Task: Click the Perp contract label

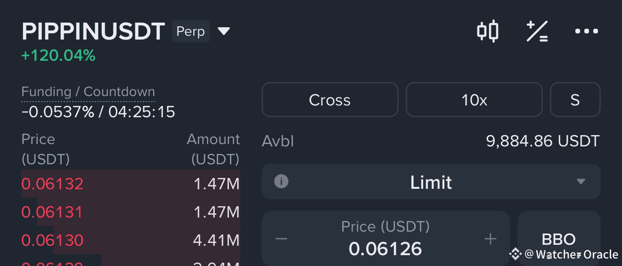Action: click(x=191, y=32)
